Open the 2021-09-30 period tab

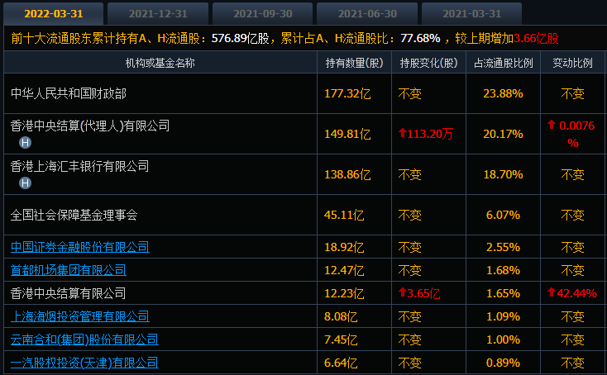(x=262, y=13)
